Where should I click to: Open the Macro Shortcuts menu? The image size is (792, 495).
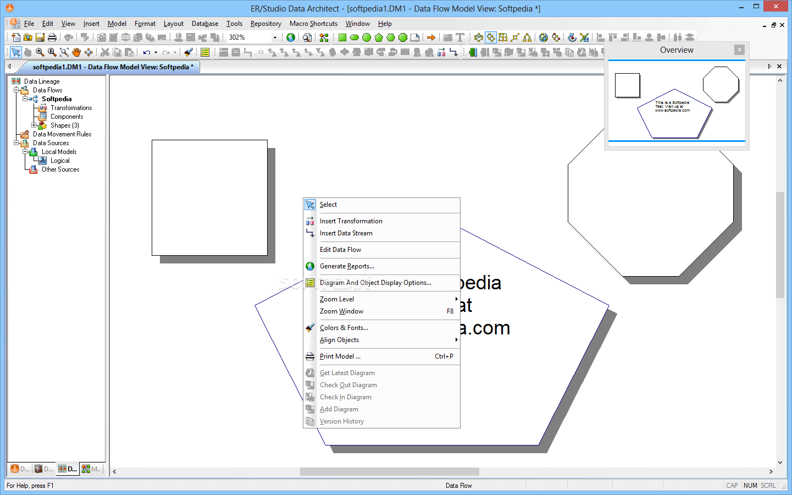tap(313, 24)
